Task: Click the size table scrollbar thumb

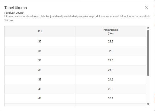Action: point(148,53)
